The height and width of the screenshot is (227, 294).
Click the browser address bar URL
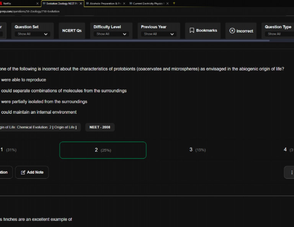[30, 11]
